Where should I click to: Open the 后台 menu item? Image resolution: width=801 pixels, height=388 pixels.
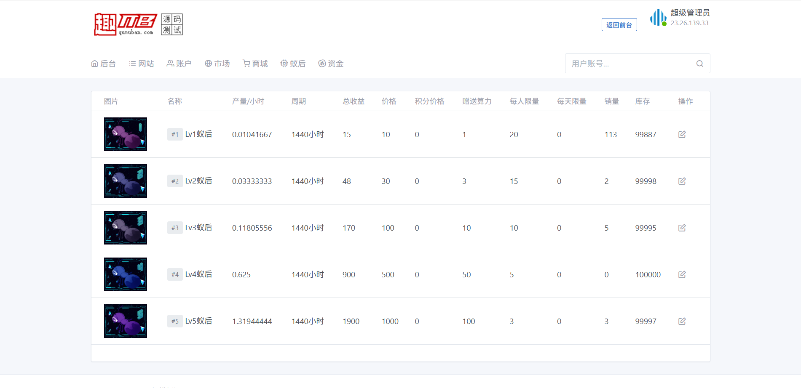pos(104,64)
